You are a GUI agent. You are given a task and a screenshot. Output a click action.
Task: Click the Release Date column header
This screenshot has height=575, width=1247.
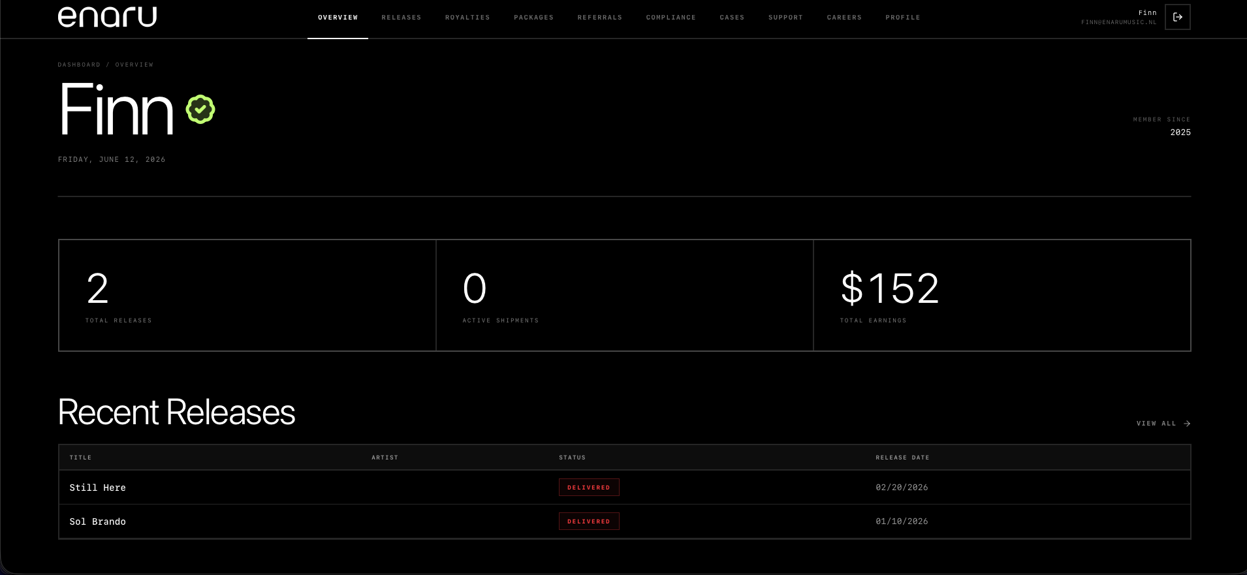point(902,458)
